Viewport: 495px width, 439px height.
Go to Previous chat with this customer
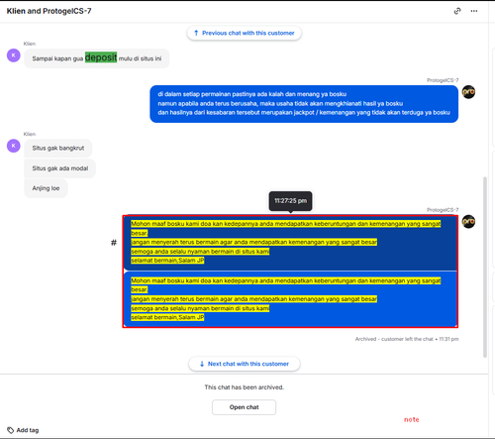coord(245,33)
